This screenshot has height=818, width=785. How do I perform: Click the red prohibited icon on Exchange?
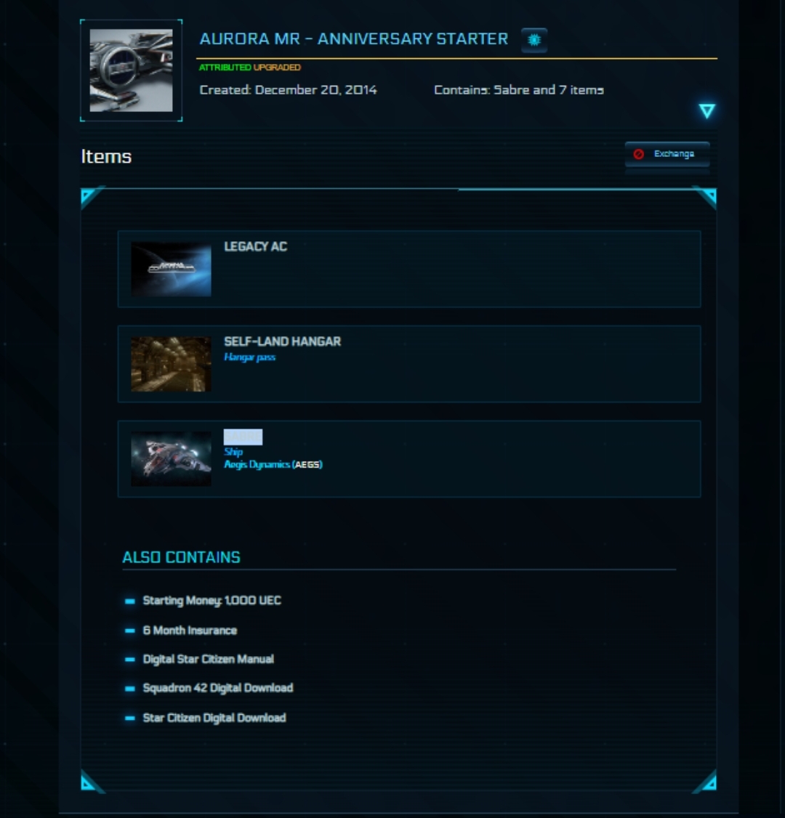(x=638, y=154)
